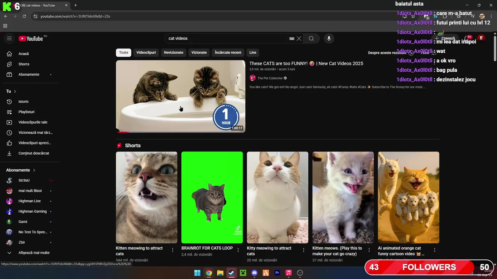Open options for Ai animated orange cat short
497x279 pixels.
435,250
